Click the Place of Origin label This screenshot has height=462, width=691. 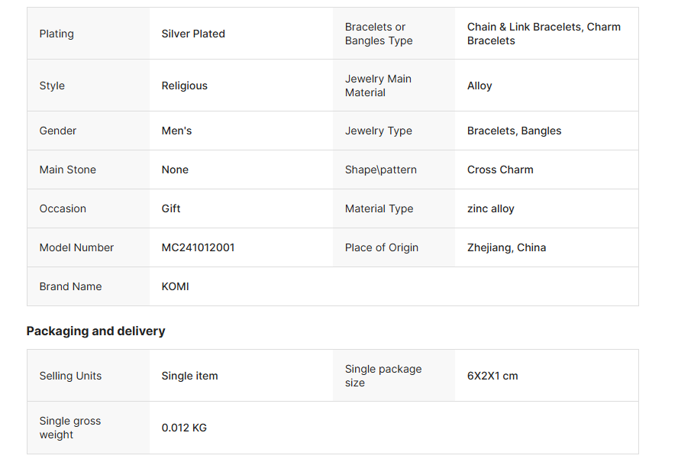coord(382,247)
